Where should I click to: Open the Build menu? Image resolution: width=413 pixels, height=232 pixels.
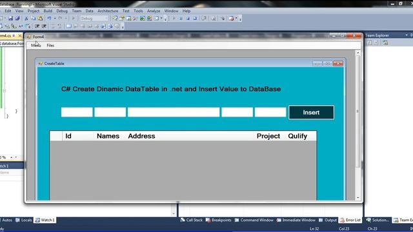tap(48, 11)
